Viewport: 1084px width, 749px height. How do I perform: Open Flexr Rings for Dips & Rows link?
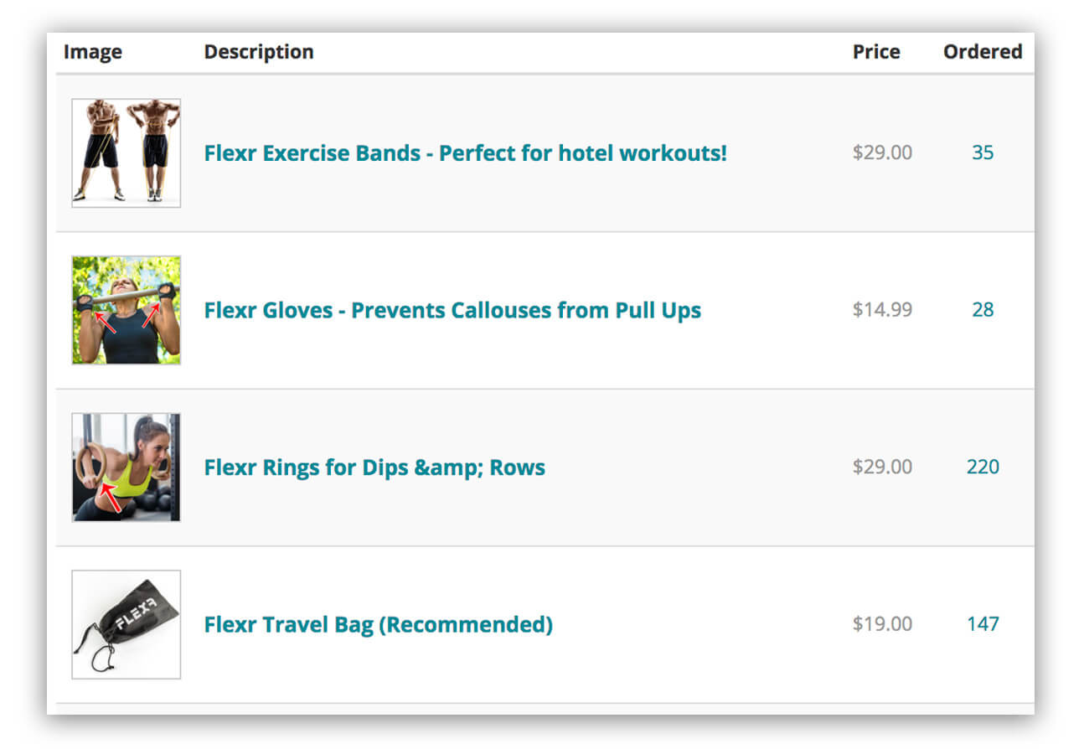click(x=374, y=467)
